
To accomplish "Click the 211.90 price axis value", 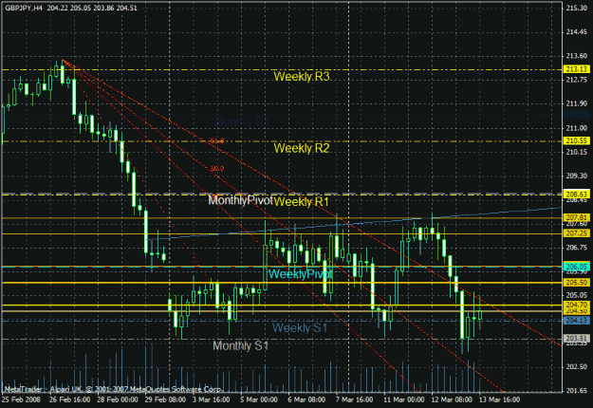I will 576,103.
